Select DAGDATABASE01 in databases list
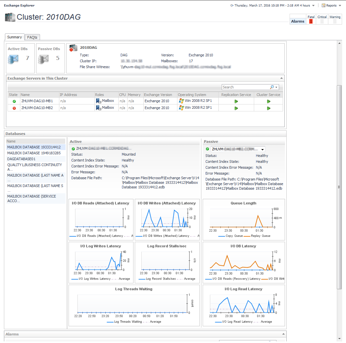The image size is (346, 343). [36, 159]
